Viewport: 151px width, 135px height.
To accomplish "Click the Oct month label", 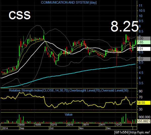I will click(51, 128).
